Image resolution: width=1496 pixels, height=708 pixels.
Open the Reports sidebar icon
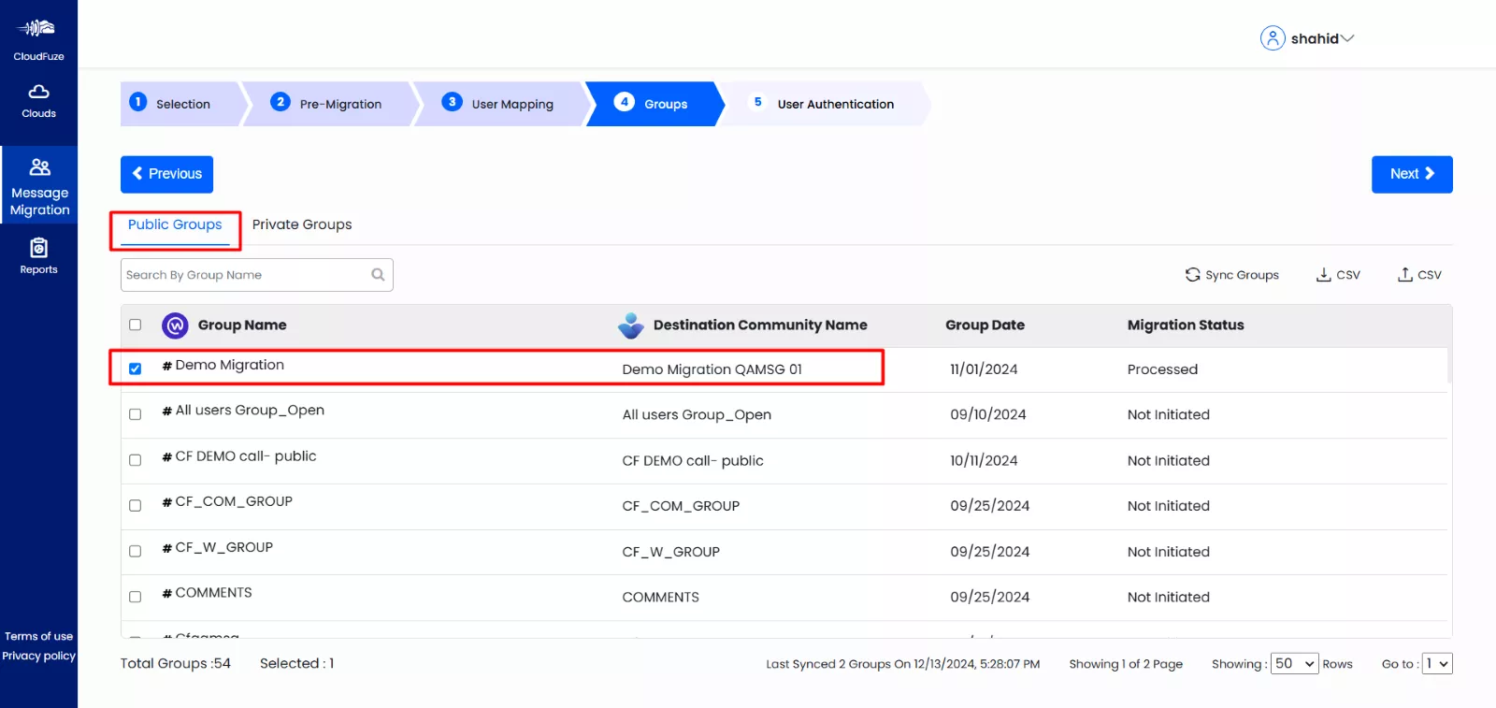tap(38, 248)
